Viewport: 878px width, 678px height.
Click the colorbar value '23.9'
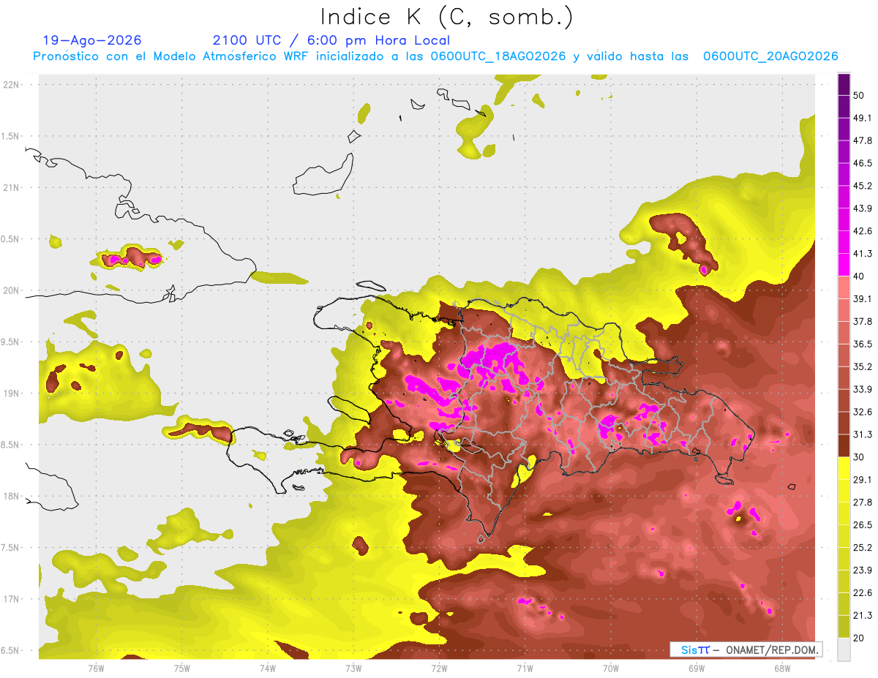click(863, 570)
